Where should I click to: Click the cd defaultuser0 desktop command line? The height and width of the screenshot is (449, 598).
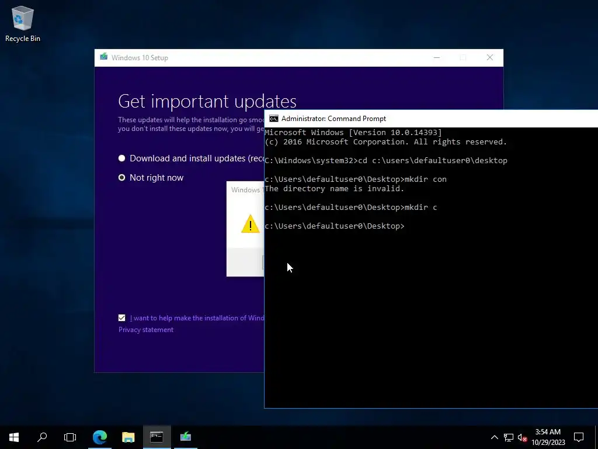pos(386,160)
